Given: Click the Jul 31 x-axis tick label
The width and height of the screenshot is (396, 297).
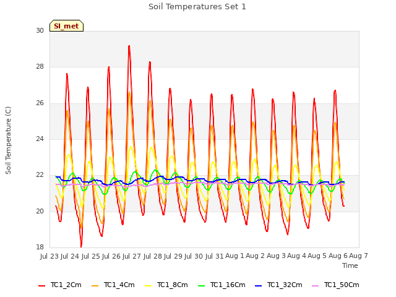Looking at the screenshot, I should 215,256.
